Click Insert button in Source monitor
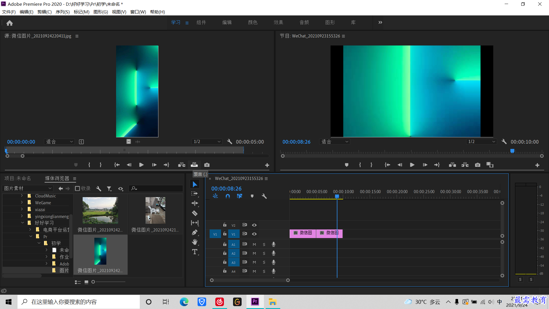This screenshot has height=309, width=549. tap(182, 165)
